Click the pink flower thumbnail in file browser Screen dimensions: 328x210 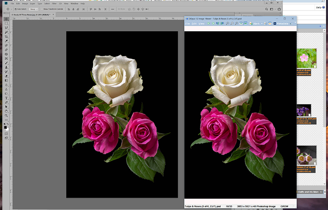(307, 58)
